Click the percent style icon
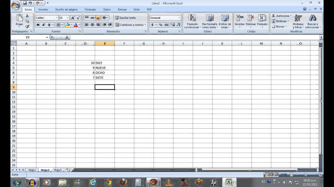The image size is (334, 187). 160,25
